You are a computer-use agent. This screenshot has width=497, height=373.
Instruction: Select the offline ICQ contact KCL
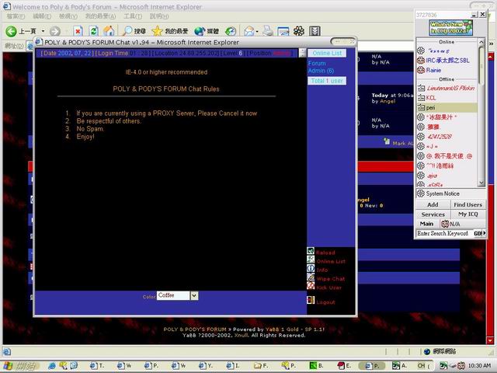431,98
